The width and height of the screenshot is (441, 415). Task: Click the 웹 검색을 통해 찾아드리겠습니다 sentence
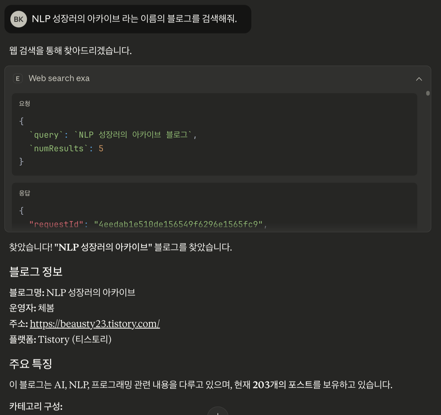point(71,51)
